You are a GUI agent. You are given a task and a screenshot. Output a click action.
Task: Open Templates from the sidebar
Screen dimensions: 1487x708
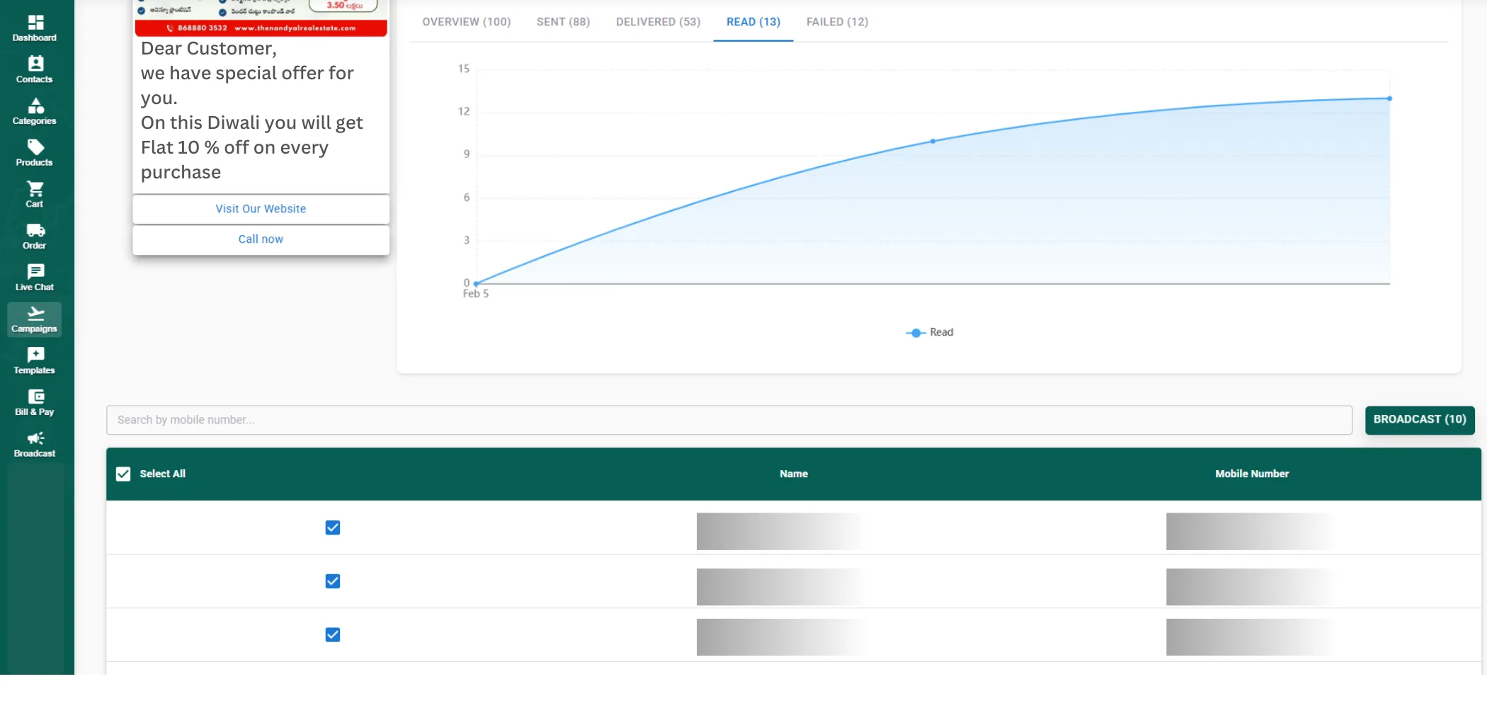click(35, 361)
